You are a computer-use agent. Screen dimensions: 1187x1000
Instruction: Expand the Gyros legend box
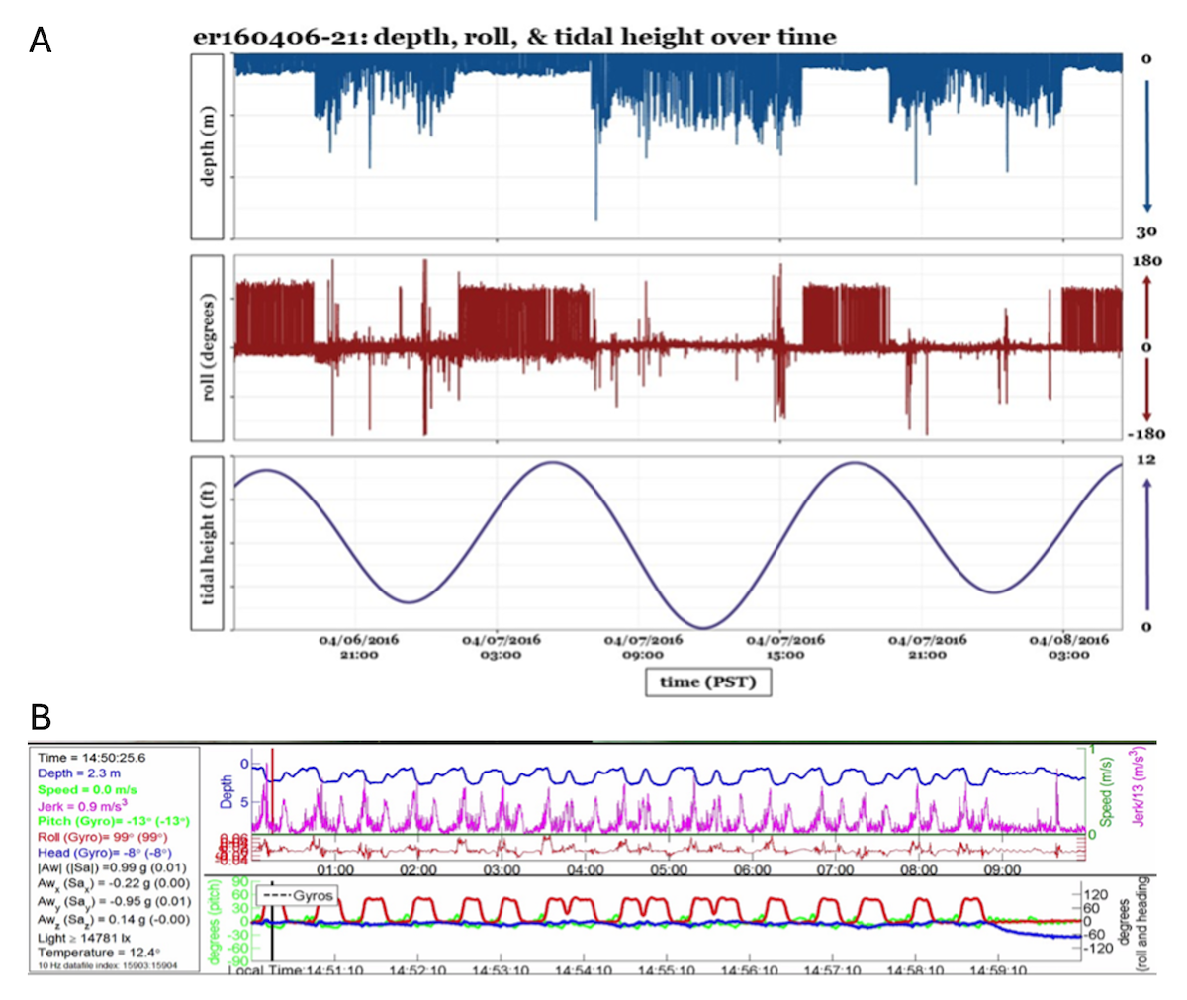pyautogui.click(x=298, y=895)
